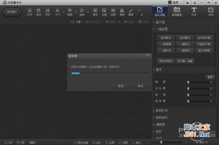
Task: Open the dropdown arrow next to 裁剪
Action: 76,12
